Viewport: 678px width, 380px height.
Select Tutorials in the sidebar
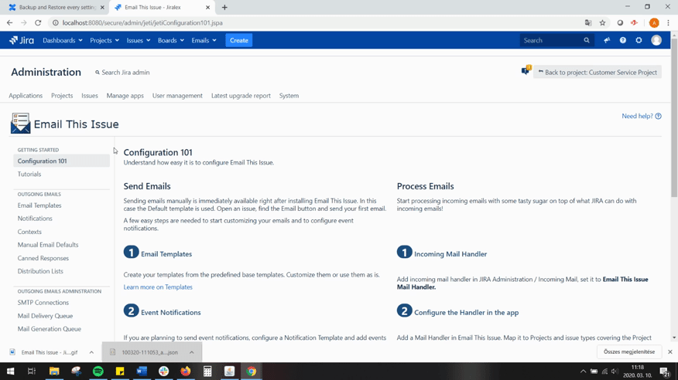click(29, 174)
